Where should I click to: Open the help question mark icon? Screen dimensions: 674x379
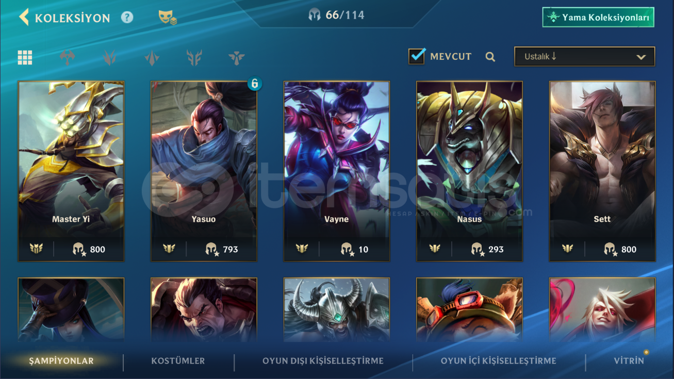(127, 18)
